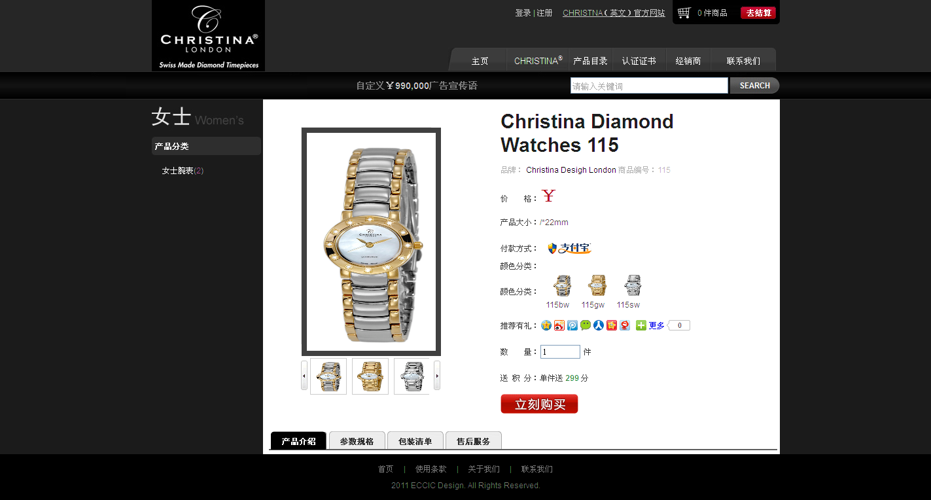Open 产品目录 in the navigation menu
This screenshot has height=500, width=931.
point(590,61)
